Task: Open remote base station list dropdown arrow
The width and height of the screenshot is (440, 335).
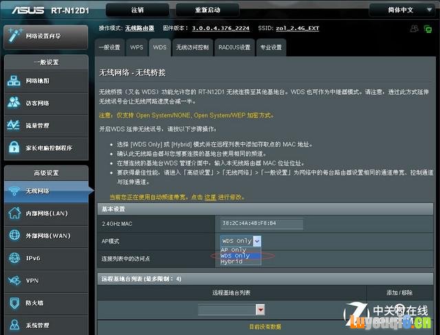Action: (x=261, y=310)
